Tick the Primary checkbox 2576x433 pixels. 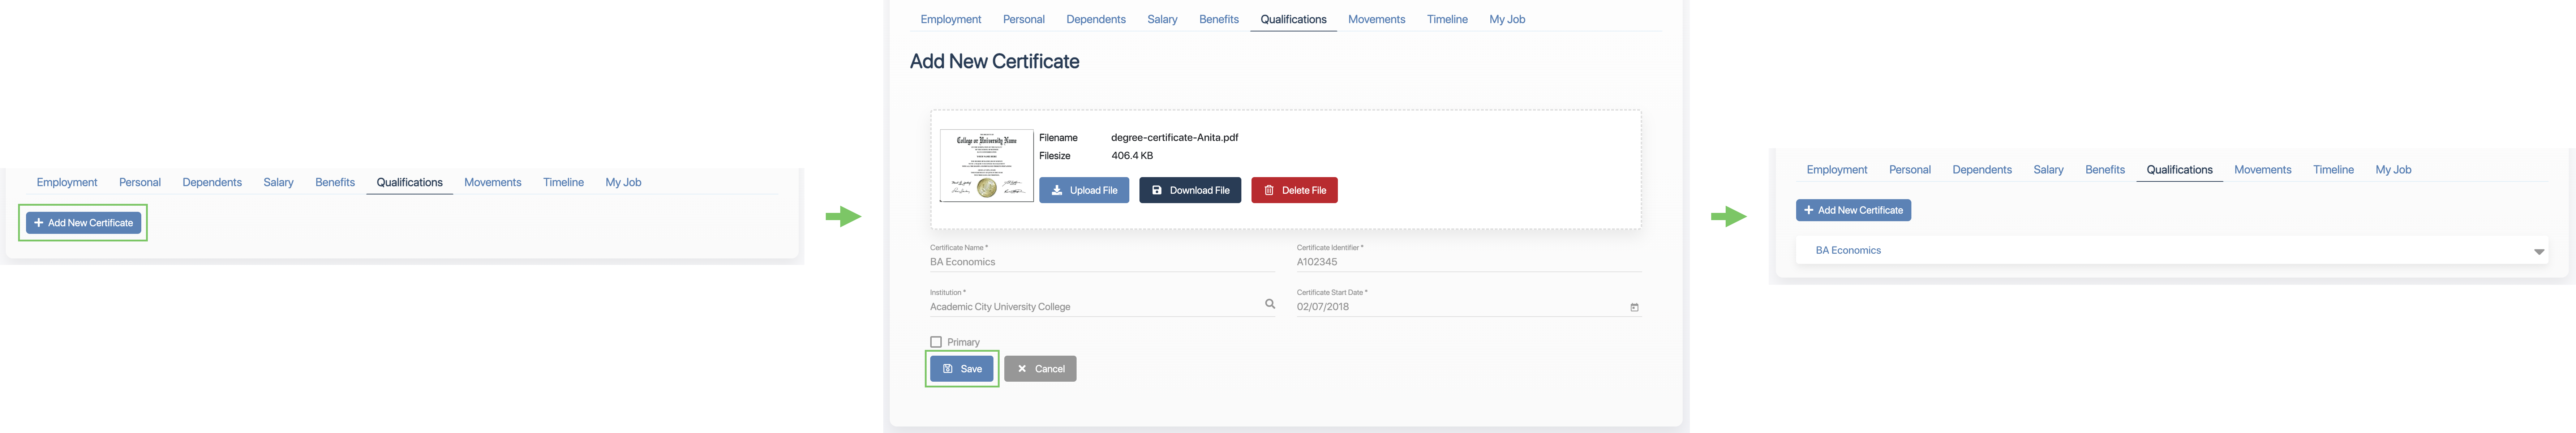936,342
